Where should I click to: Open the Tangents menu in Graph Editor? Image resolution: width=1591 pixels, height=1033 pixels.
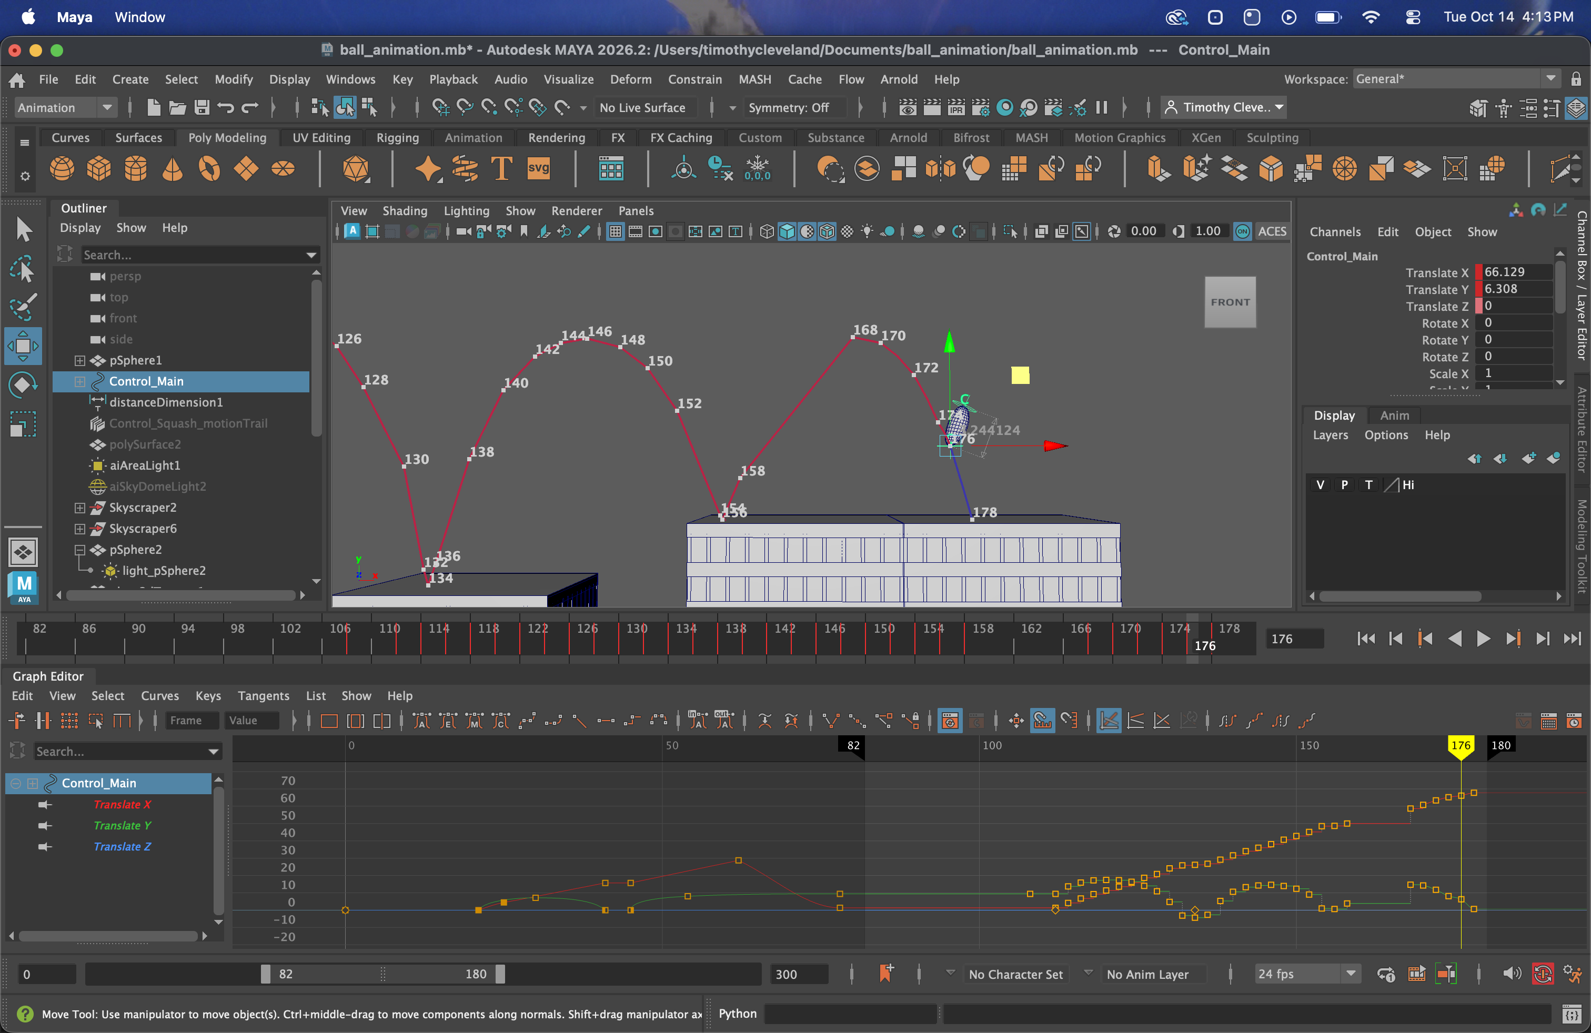click(x=264, y=696)
